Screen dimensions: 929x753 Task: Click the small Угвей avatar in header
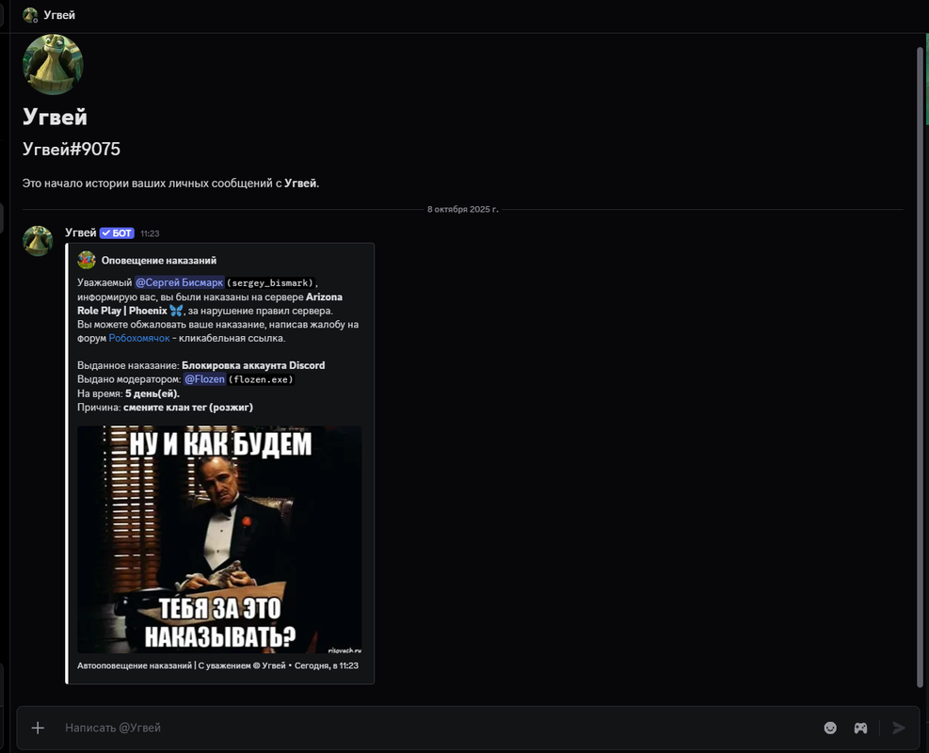(x=30, y=15)
